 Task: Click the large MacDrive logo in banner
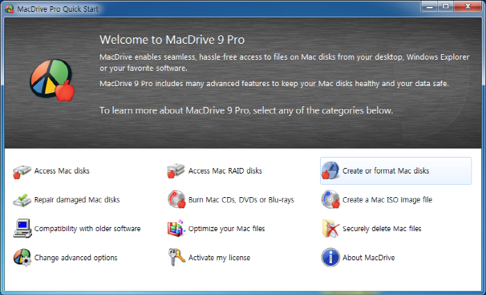[52, 81]
